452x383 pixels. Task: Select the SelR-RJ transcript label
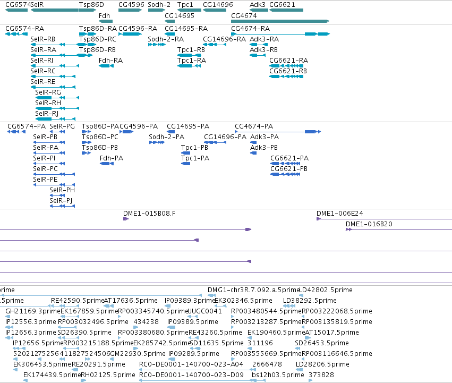pyautogui.click(x=47, y=114)
